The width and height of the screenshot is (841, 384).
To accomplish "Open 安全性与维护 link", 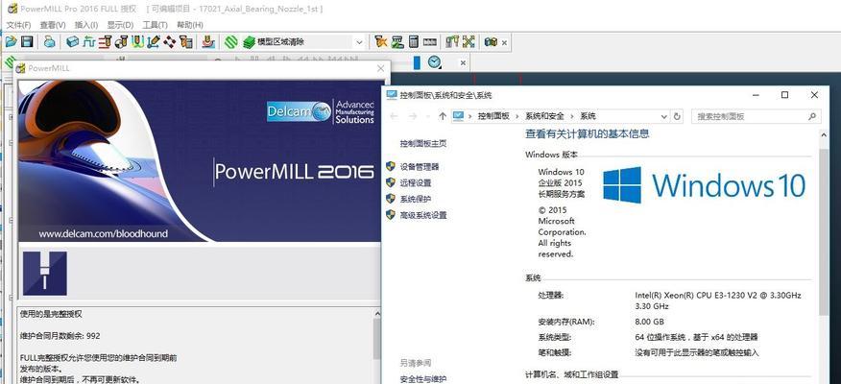I will tap(423, 379).
